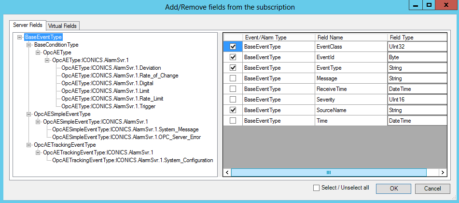Toggle Select / Unselect all checkbox
This screenshot has width=459, height=203.
[x=317, y=188]
